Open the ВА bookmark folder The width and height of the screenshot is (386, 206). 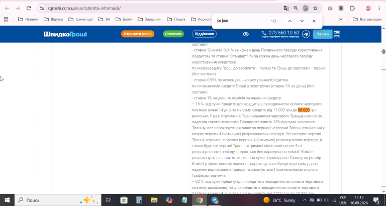[x=104, y=19]
